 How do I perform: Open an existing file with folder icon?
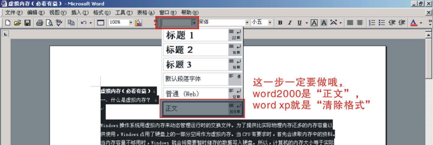point(18,23)
